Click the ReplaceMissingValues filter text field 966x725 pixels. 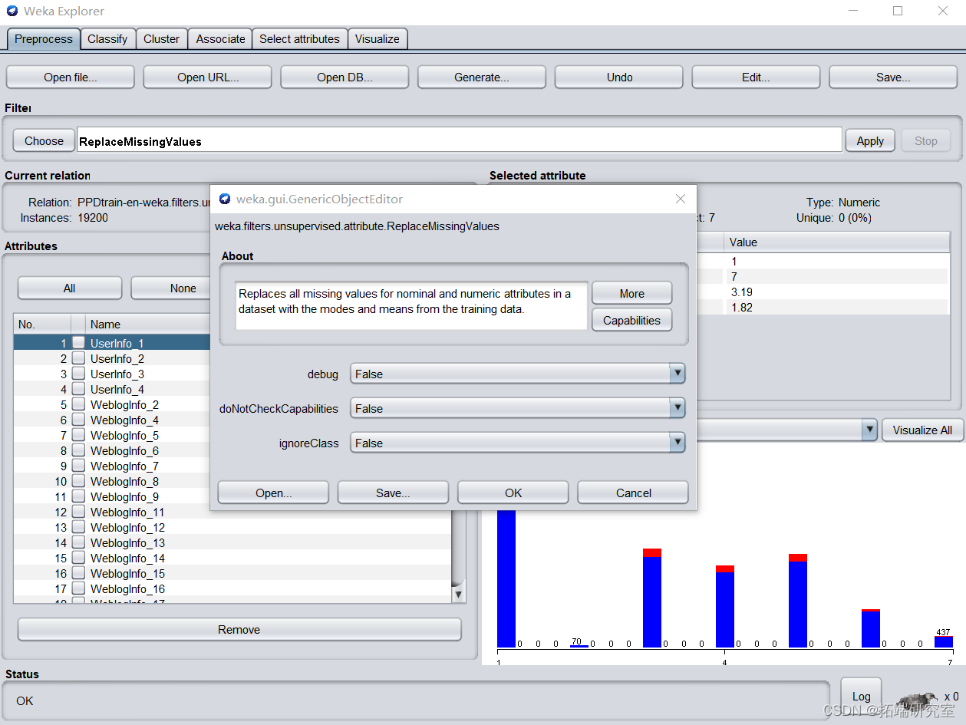click(459, 140)
